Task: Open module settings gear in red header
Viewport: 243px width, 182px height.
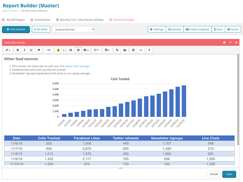Action: 224,42
